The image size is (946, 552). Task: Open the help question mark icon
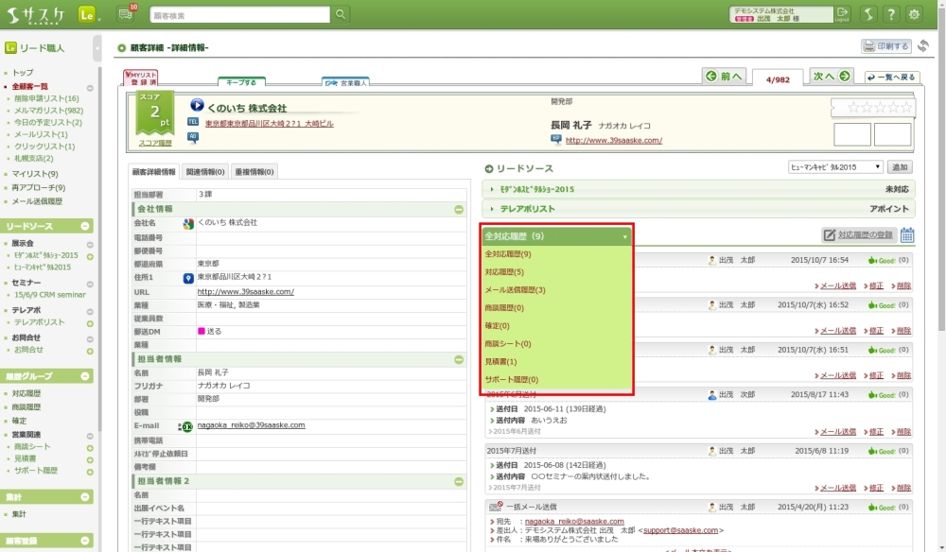click(890, 14)
